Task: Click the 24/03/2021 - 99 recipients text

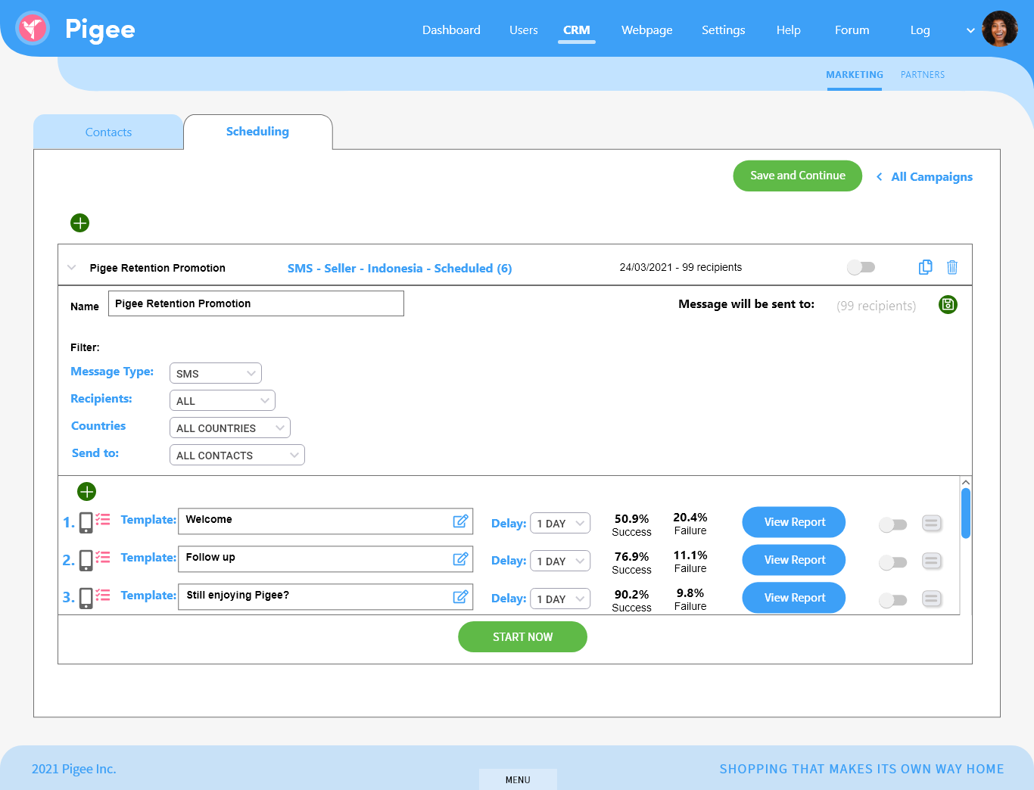Action: 681,267
